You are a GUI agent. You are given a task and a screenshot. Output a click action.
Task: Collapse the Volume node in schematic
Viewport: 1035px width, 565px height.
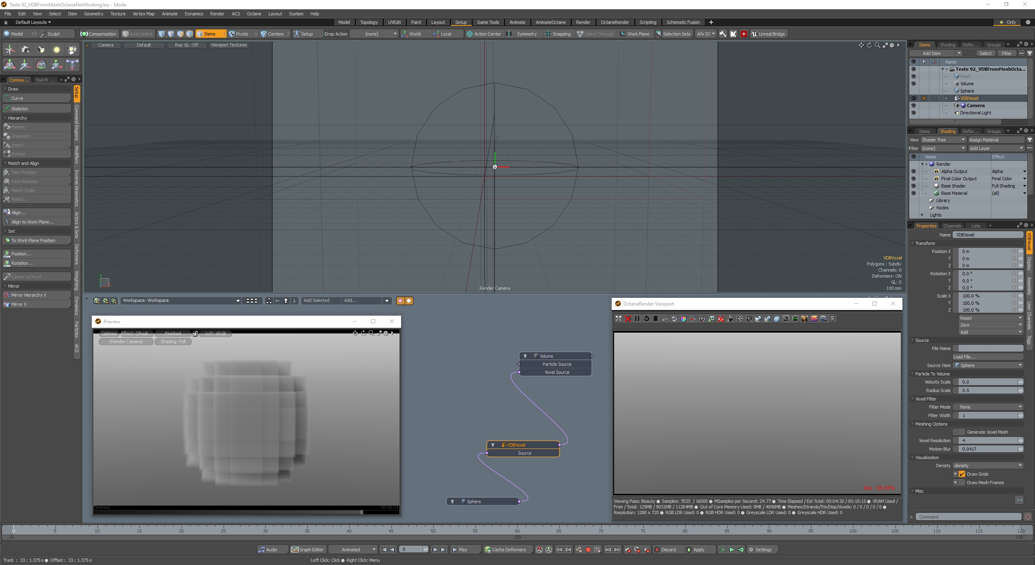click(x=525, y=356)
